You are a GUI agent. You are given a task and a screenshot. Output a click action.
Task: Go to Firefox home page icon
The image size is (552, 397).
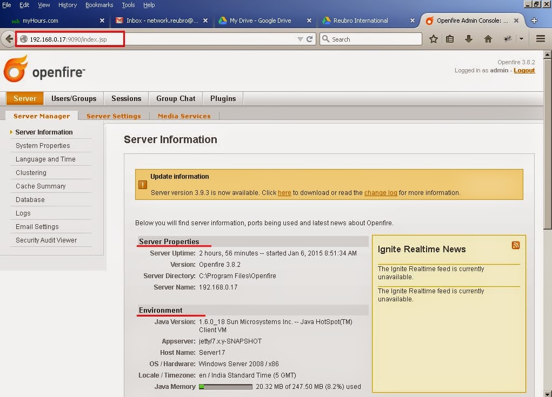click(x=488, y=39)
